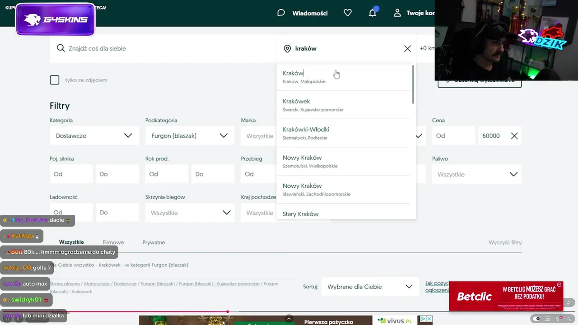Select Krakówek, Świecki suggestion
The height and width of the screenshot is (325, 578).
344,105
